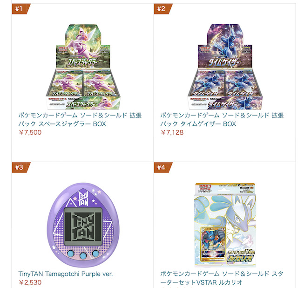298x288 pixels.
Task: Open the green スペースジャグラー box image
Action: coord(83,67)
